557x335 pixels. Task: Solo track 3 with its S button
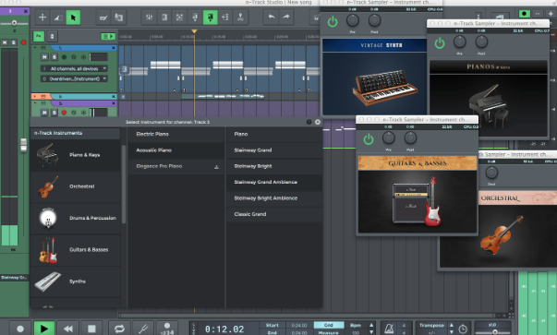pos(54,113)
